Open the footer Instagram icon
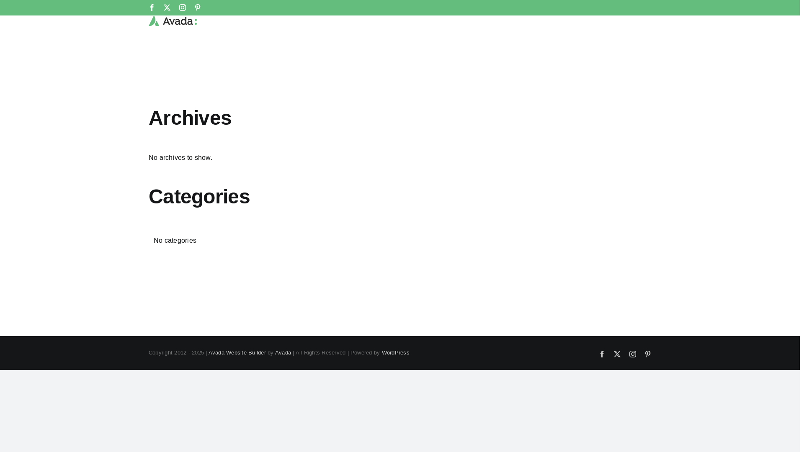The width and height of the screenshot is (804, 452). [x=633, y=354]
